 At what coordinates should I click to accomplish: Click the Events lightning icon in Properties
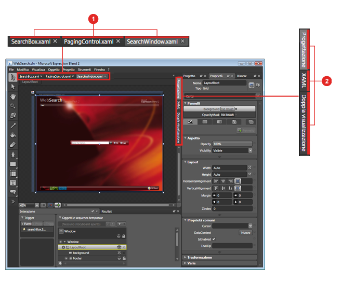pos(258,85)
